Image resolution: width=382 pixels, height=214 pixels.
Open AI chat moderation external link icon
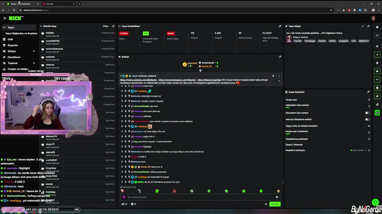369,126
